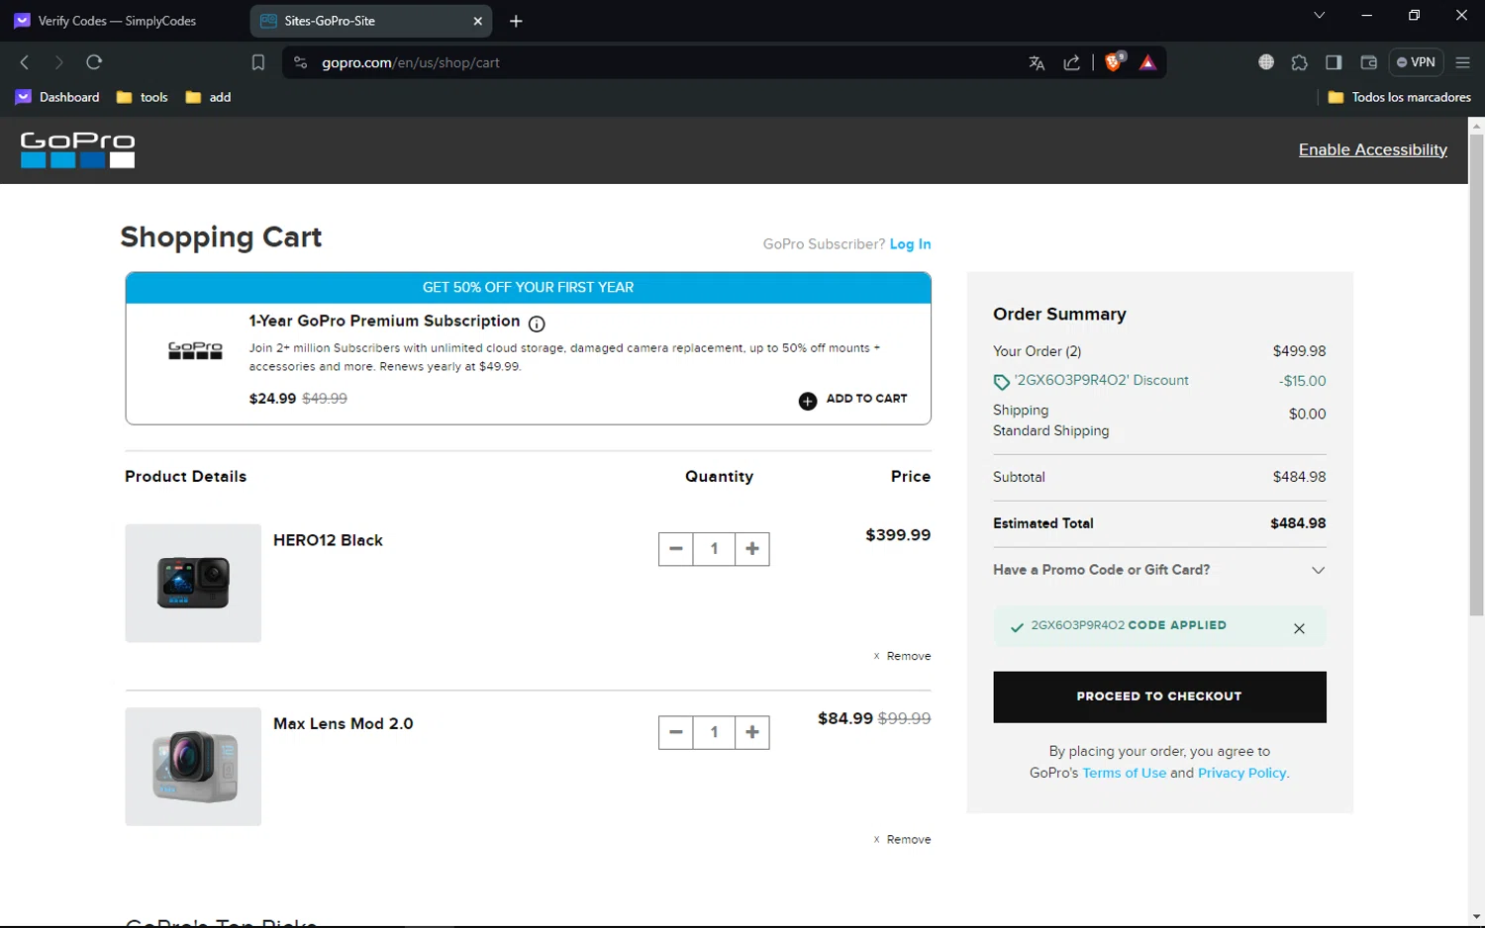Click the Brave Rewards triangle icon

1148,62
